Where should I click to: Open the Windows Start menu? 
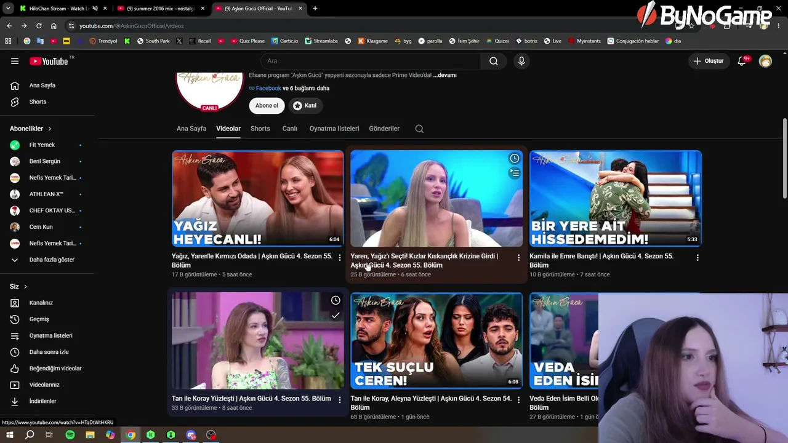click(10, 435)
